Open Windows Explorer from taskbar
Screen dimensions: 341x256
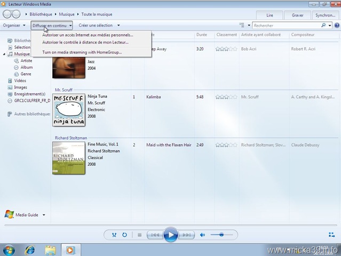50,250
